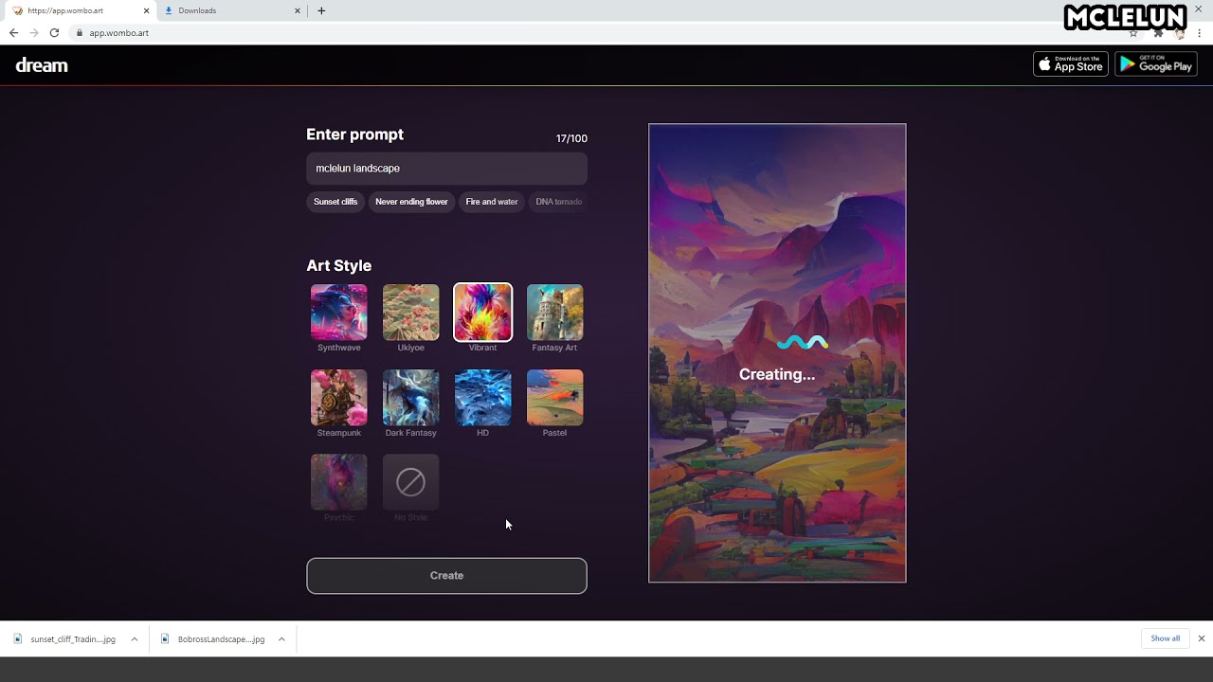Click Show all downloads
Viewport: 1213px width, 682px height.
[x=1166, y=638]
